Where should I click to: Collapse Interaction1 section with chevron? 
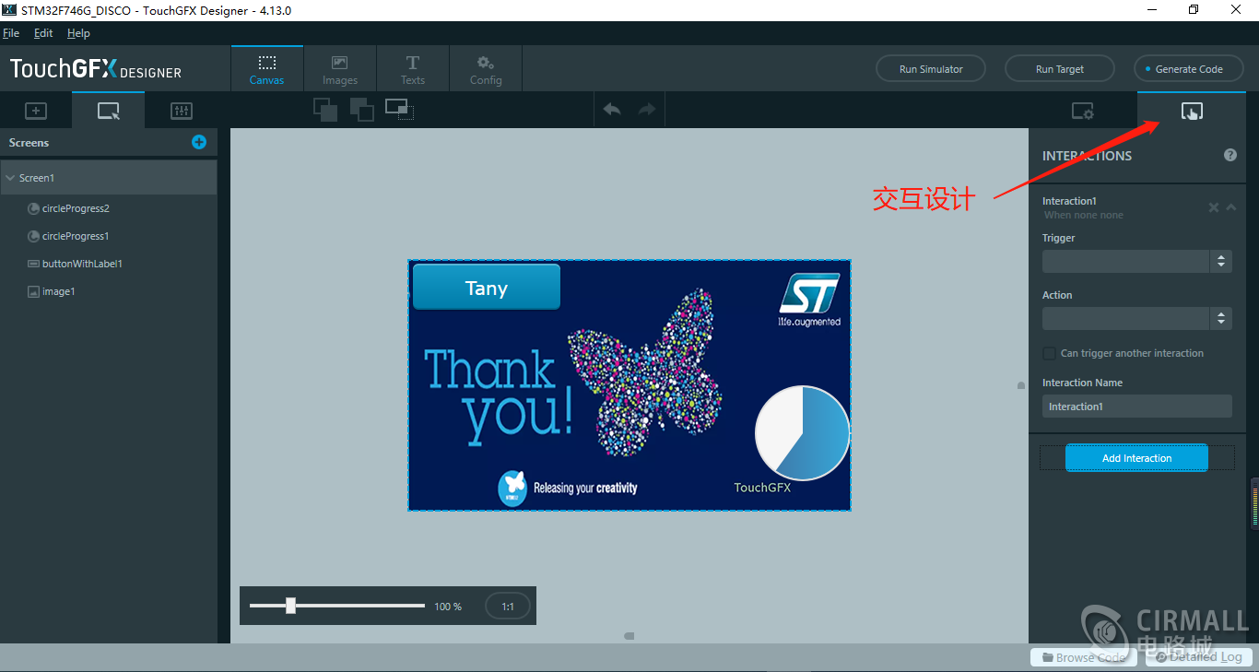1231,207
